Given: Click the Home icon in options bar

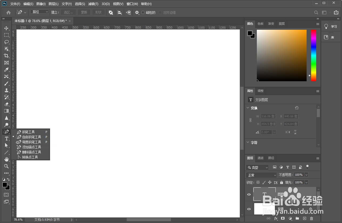Looking at the screenshot, I should point(9,12).
